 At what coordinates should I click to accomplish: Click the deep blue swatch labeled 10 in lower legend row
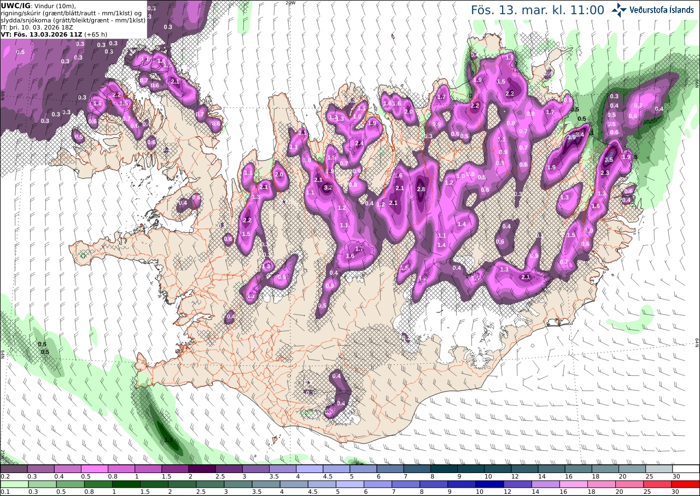[489, 484]
